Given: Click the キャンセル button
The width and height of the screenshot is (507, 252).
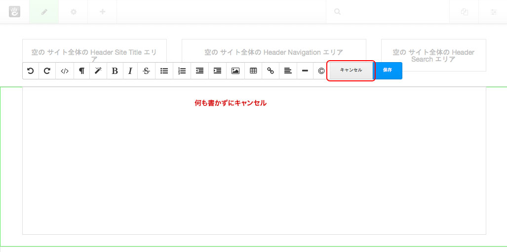Looking at the screenshot, I should point(351,70).
